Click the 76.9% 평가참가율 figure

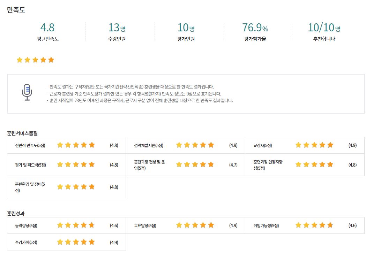coord(255,28)
